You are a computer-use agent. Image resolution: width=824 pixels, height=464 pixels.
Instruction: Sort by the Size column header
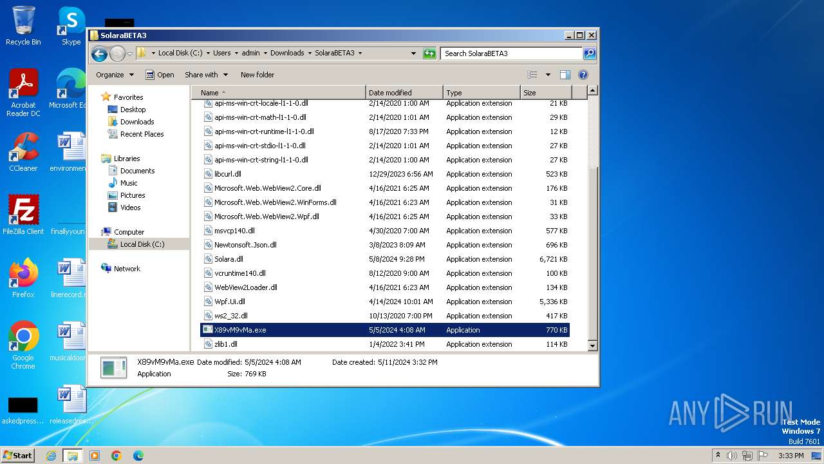point(547,93)
